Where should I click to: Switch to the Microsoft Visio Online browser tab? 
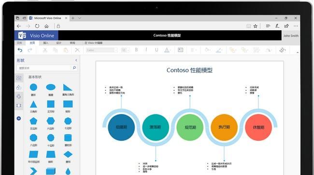pos(48,18)
